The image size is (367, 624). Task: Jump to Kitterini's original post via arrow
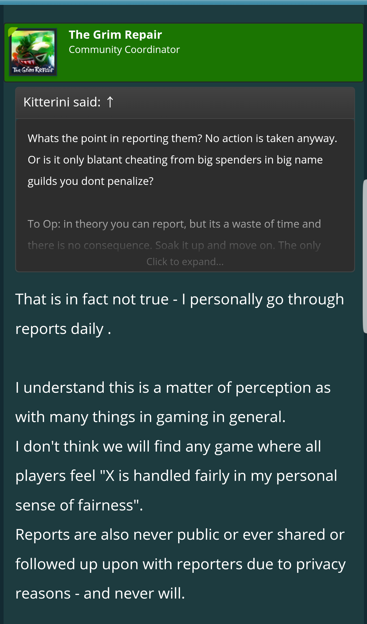(110, 102)
